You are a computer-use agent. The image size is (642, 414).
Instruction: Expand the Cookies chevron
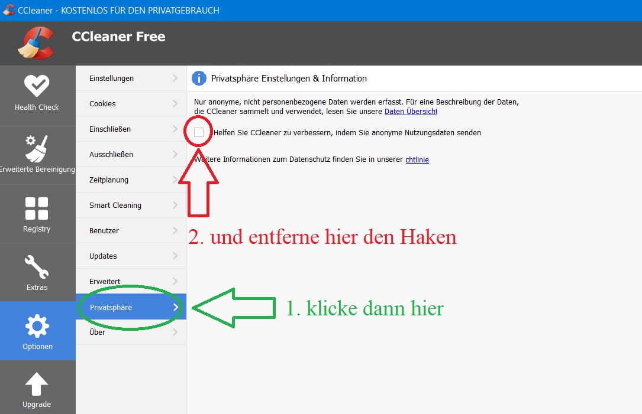tap(175, 103)
